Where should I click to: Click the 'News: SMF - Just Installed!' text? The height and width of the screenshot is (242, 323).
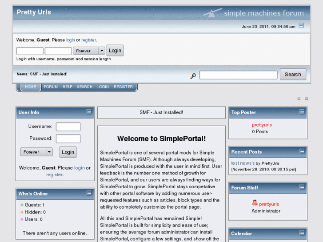[x=42, y=74]
